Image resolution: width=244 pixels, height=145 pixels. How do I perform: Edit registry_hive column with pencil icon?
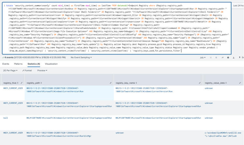(22, 83)
